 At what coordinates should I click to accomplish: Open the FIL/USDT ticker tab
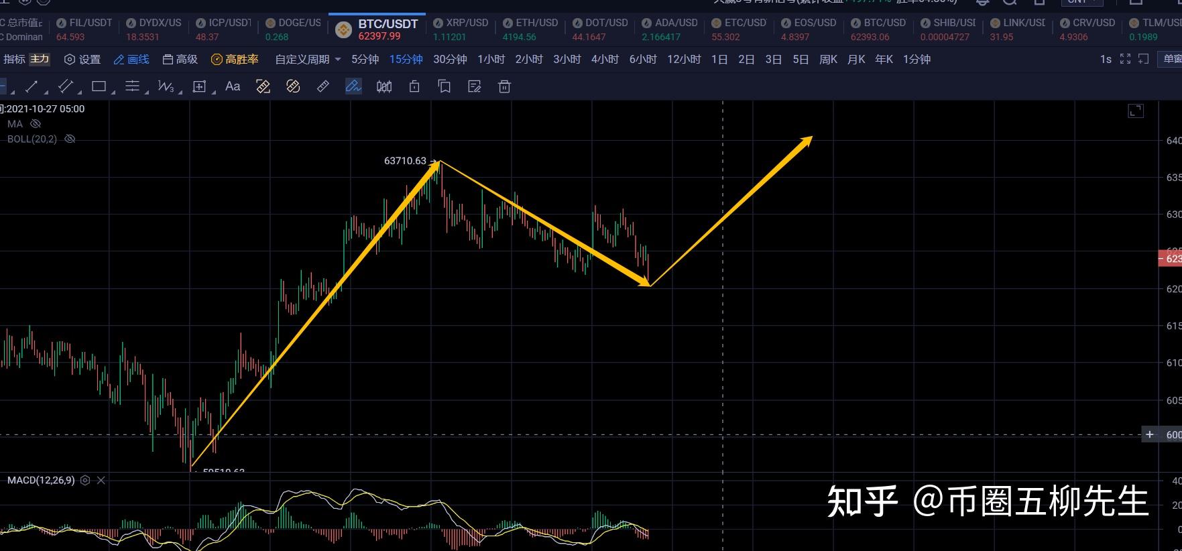point(84,29)
